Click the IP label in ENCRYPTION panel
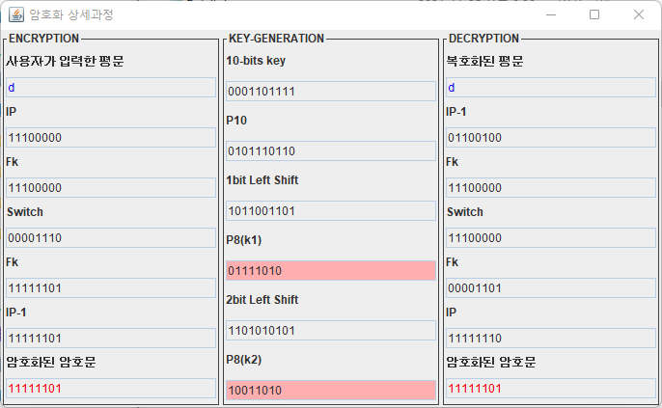Viewport: 662px width, 408px height. click(11, 112)
